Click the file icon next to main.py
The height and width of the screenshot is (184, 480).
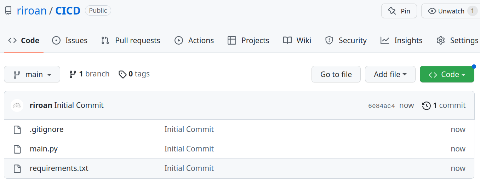pyautogui.click(x=17, y=149)
